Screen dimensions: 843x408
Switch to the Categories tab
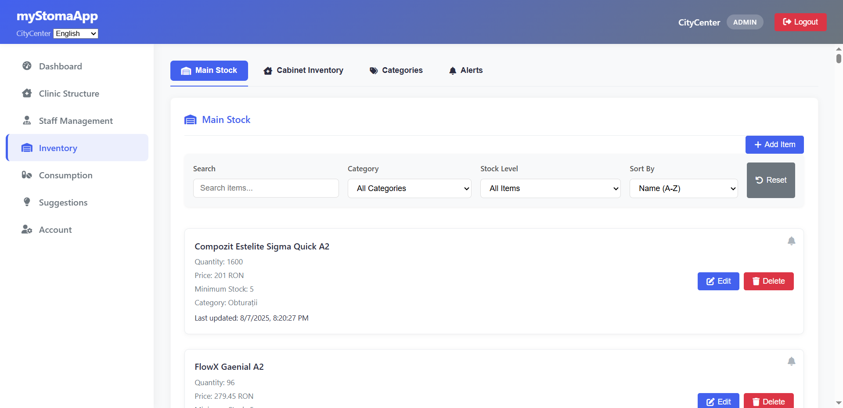[x=396, y=70]
